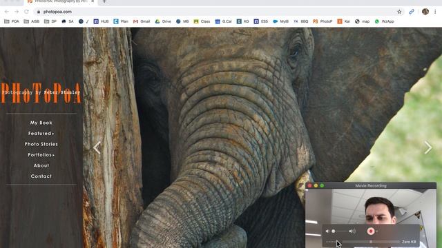The height and width of the screenshot is (248, 442).
Task: Click the browser forward arrow
Action: (x=17, y=12)
